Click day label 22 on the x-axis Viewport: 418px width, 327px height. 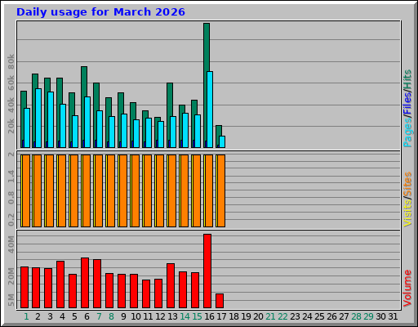(282, 316)
